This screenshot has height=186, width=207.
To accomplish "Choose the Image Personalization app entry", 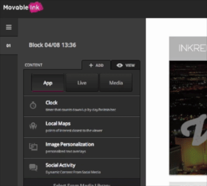I will tap(82, 148).
